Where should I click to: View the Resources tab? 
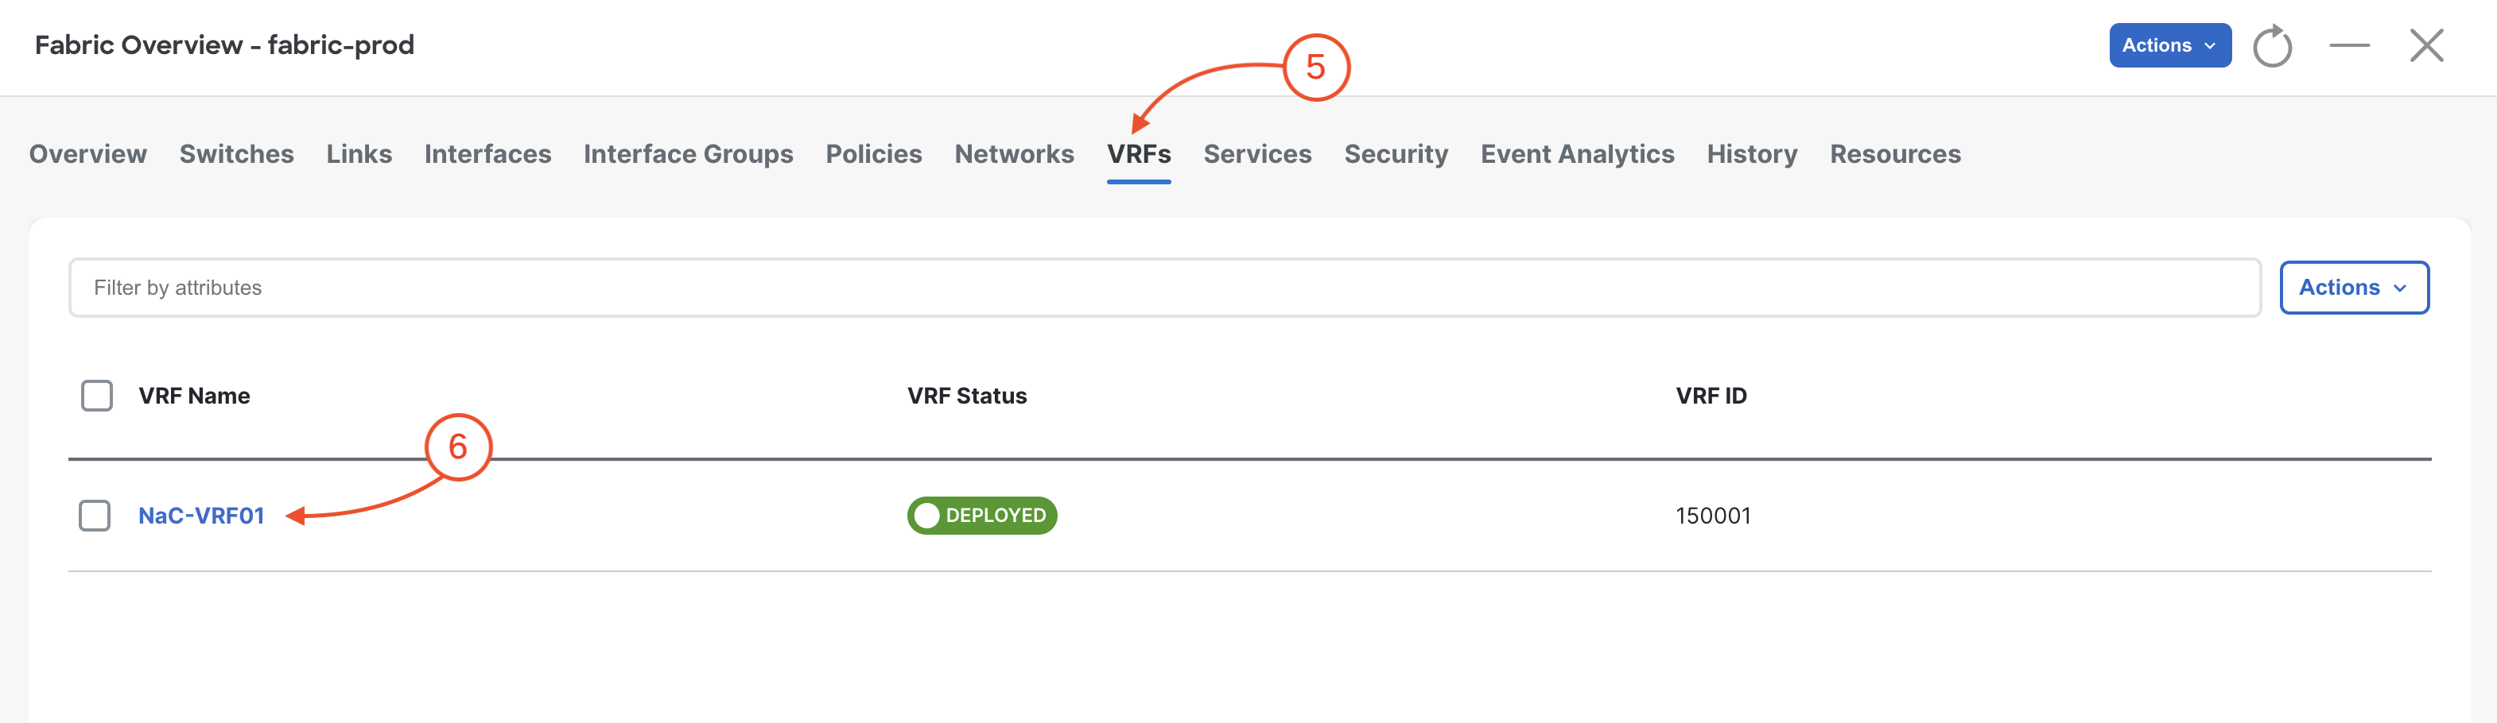1895,154
